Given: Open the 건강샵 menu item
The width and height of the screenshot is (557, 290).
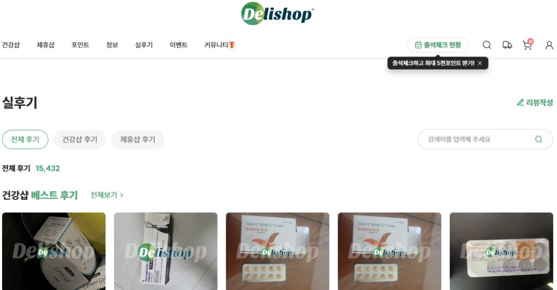Looking at the screenshot, I should point(11,45).
